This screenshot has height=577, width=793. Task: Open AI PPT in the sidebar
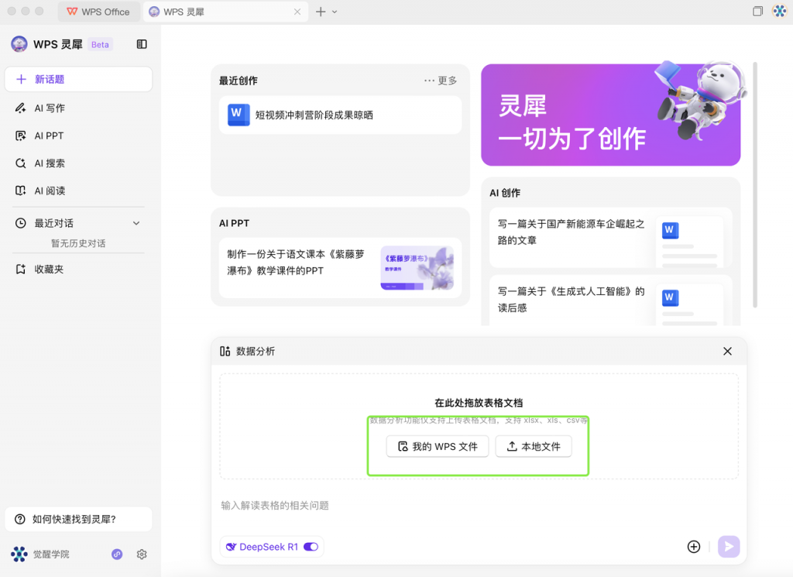point(78,136)
